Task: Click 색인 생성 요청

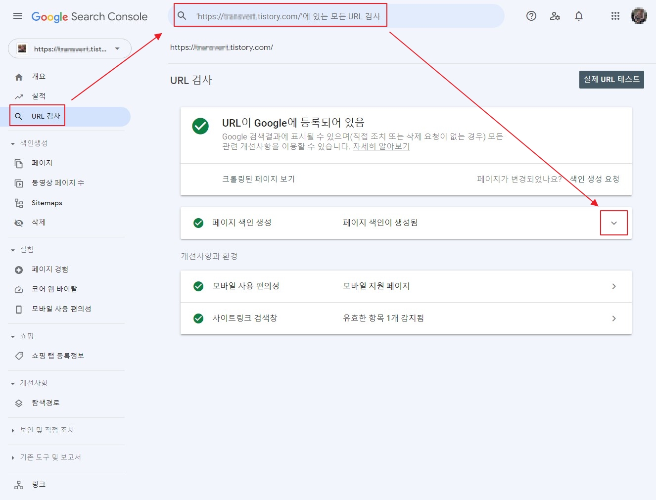Action: tap(595, 179)
